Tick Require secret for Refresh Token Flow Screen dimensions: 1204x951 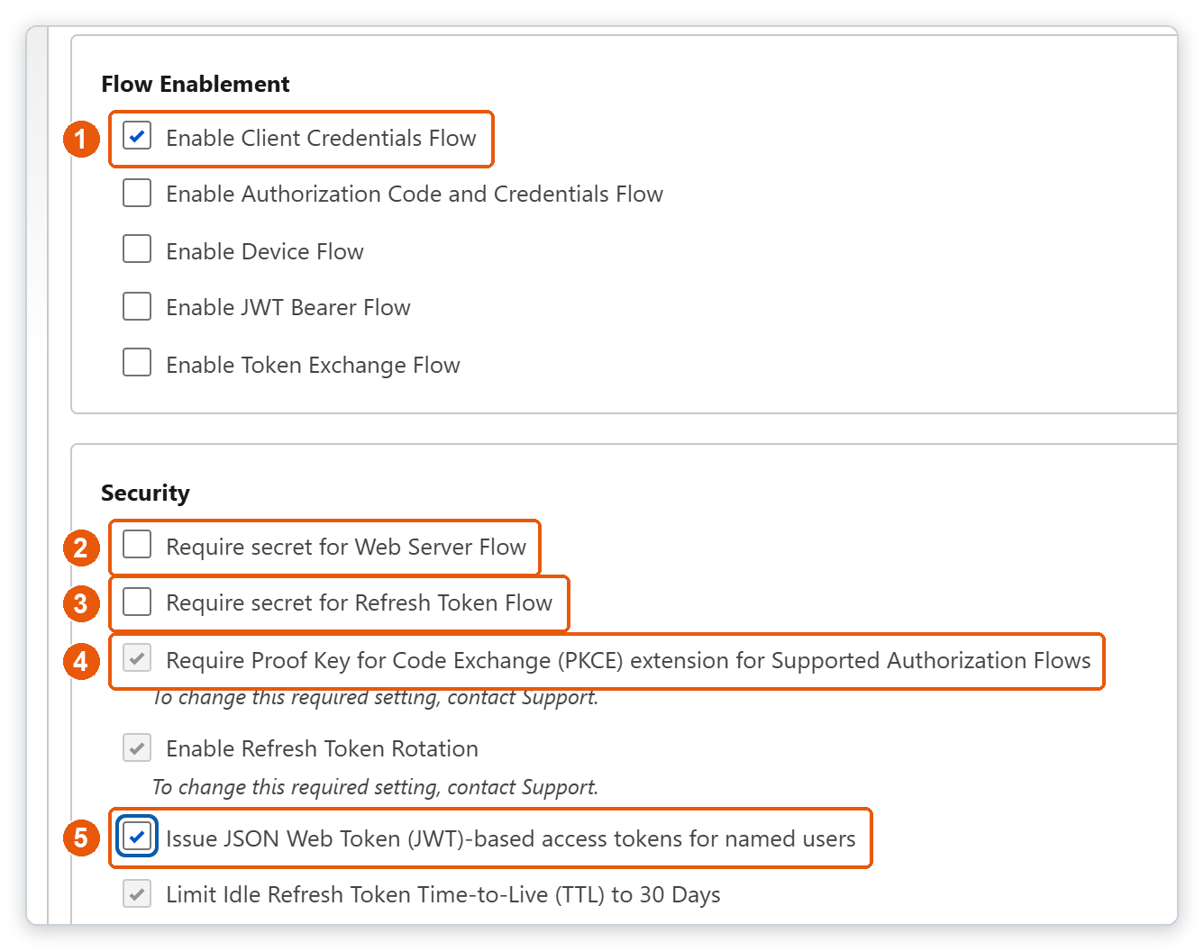137,602
